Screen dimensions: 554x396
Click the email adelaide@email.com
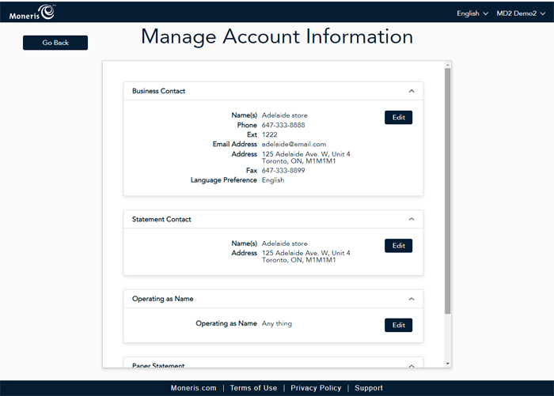click(294, 145)
